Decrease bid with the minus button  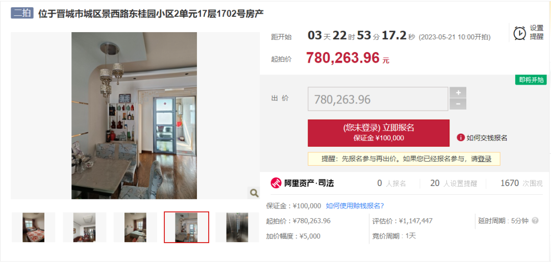(x=458, y=104)
